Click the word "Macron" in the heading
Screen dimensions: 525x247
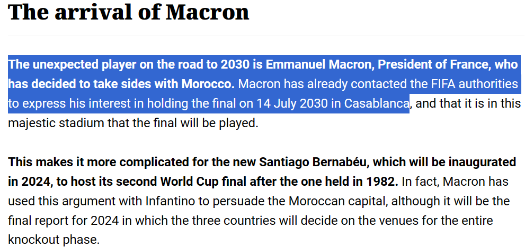[208, 12]
